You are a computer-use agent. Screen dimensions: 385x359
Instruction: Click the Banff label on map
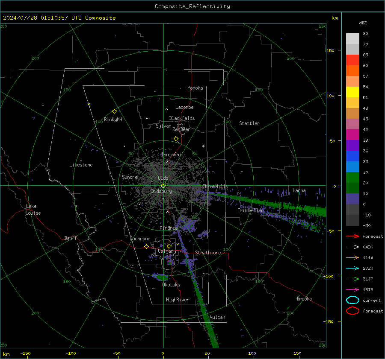click(71, 238)
